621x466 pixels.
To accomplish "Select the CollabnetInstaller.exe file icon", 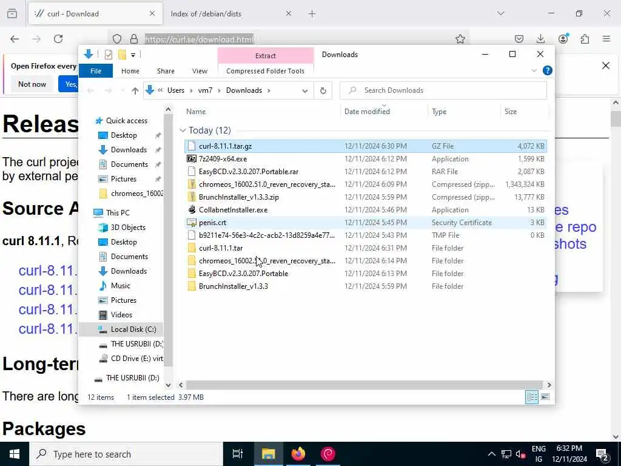I will click(192, 209).
